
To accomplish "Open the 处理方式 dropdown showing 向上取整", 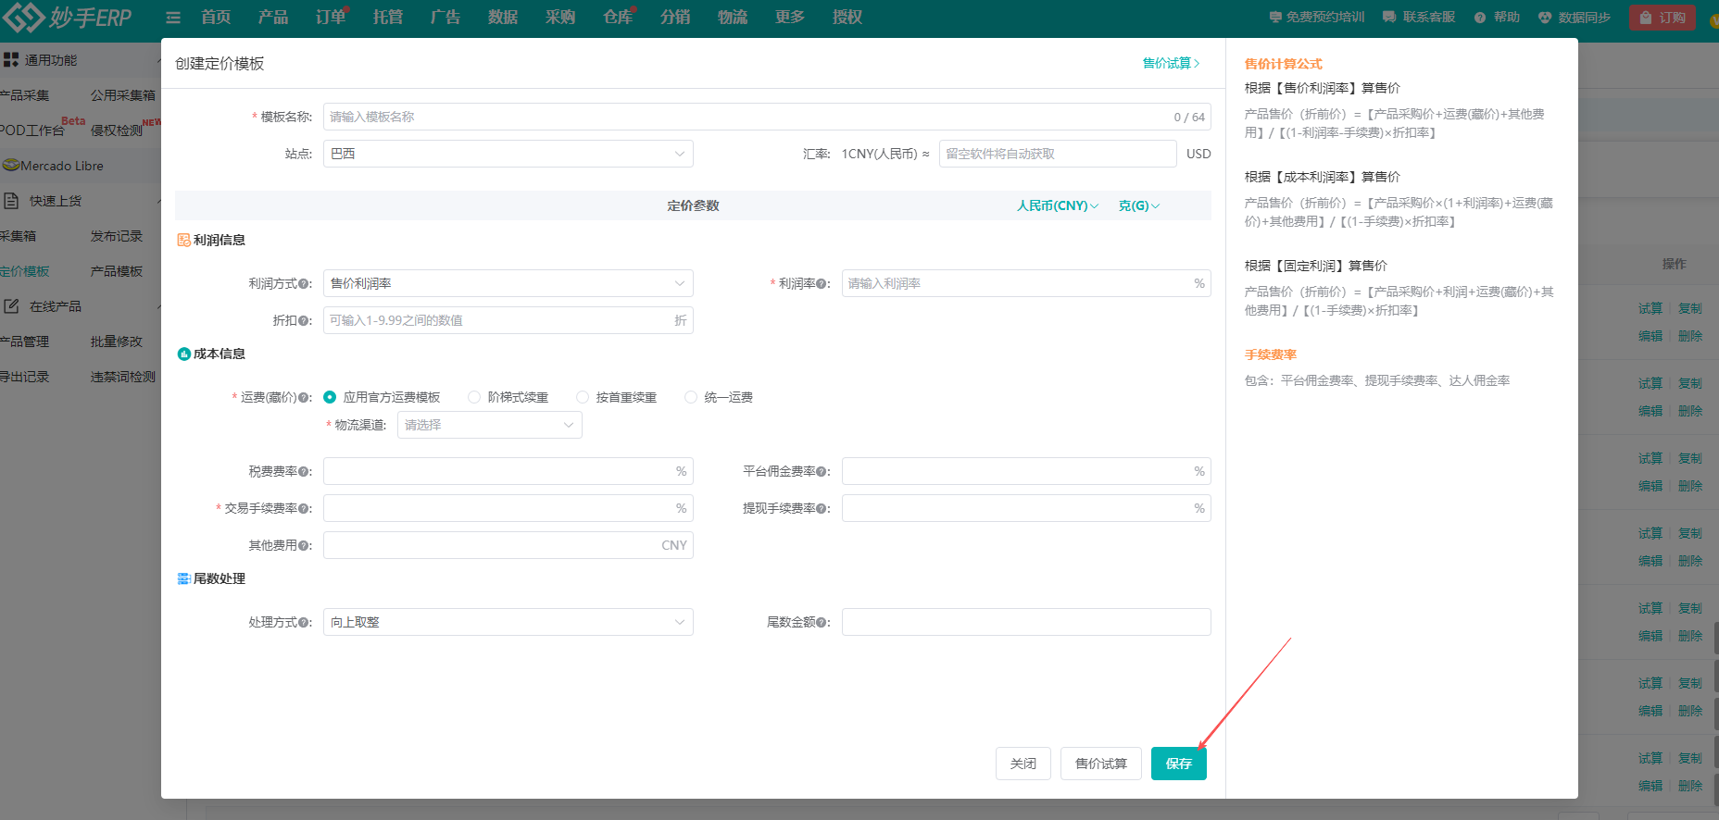I will [x=508, y=622].
